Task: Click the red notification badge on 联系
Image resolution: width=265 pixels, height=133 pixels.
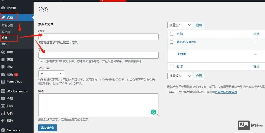Action: pos(16,74)
